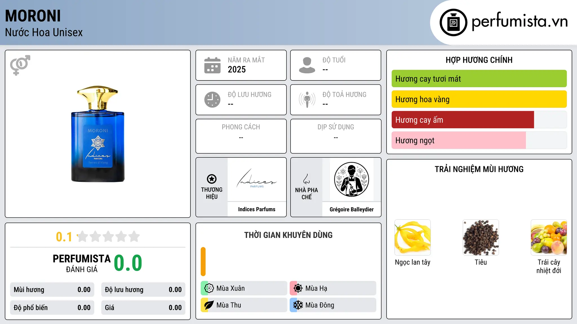
Task: Click the Trái cây nhiệt đới note label
Action: click(x=549, y=266)
